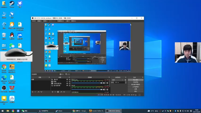Open WPS Office desktop shortcut

12,89
